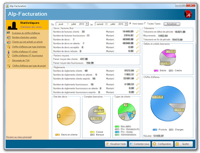Open Chiffre d'affaires par type d'articles

tap(29, 47)
